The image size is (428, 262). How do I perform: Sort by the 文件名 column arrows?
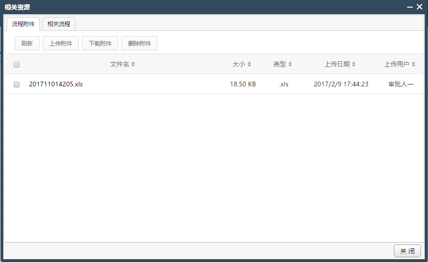[133, 64]
